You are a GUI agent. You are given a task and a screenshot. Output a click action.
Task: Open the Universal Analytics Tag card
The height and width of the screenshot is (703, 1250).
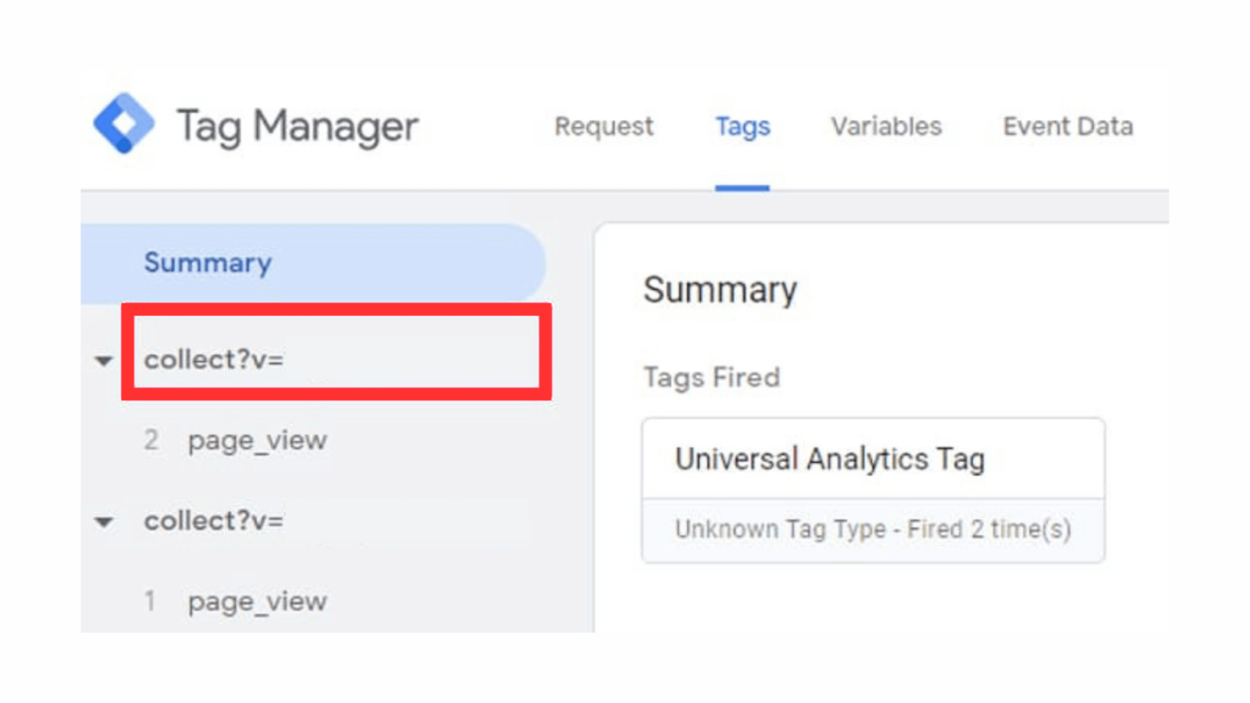(830, 458)
